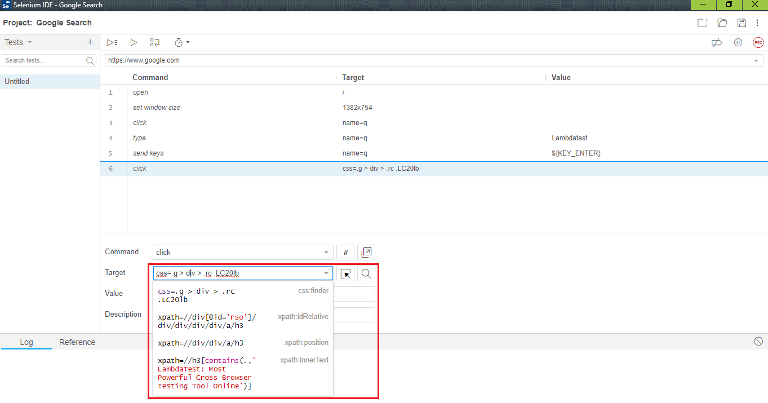Viewport: 768px width, 403px height.
Task: Save the Google Search project
Action: [x=740, y=23]
